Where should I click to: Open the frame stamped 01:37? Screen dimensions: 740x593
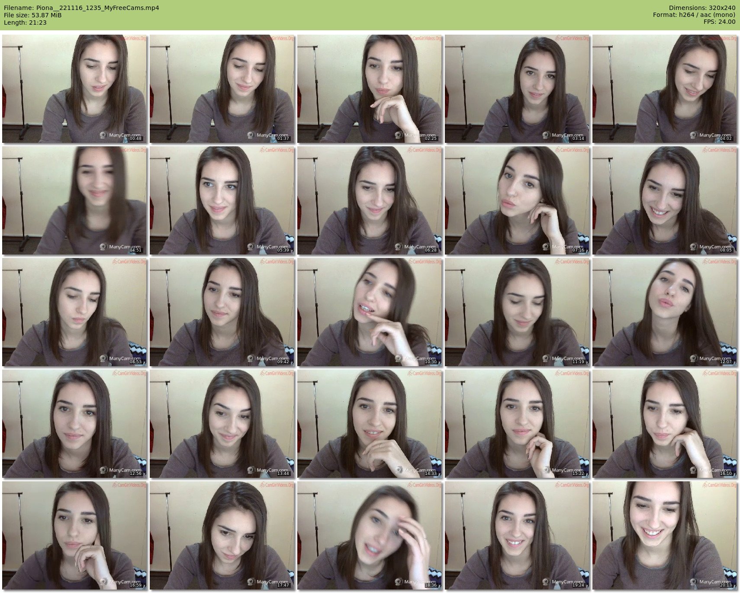(222, 89)
